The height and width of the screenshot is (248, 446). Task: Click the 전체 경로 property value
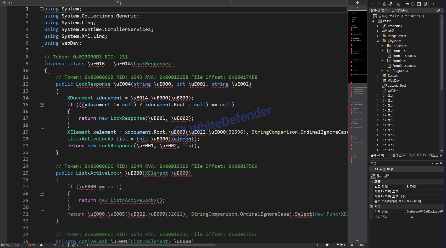425,211
